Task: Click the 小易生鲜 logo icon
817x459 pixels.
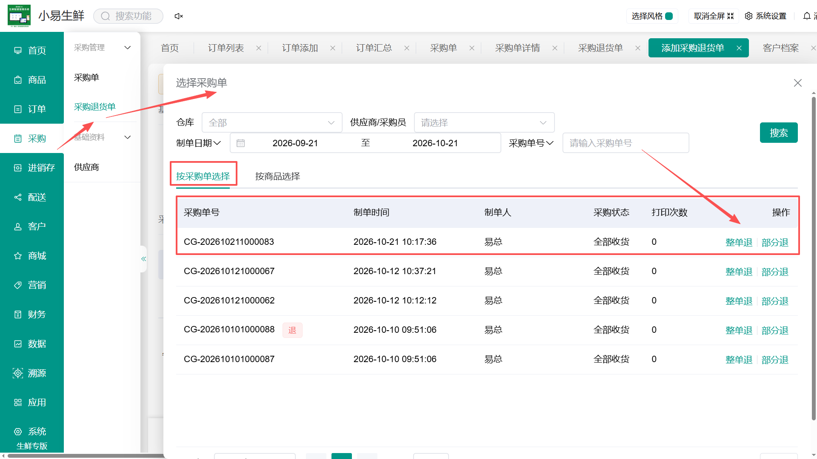Action: pyautogui.click(x=19, y=16)
